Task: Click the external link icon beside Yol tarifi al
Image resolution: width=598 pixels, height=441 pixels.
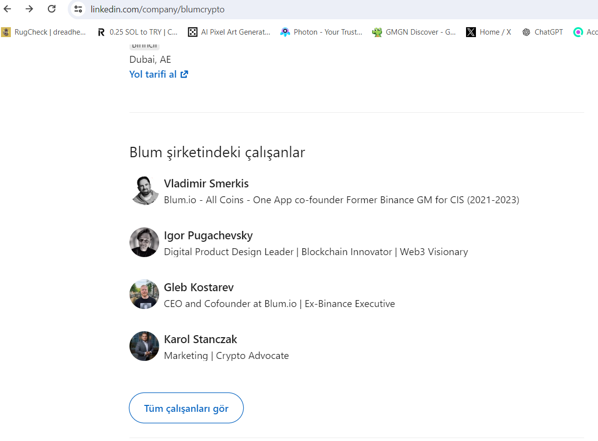Action: 184,75
